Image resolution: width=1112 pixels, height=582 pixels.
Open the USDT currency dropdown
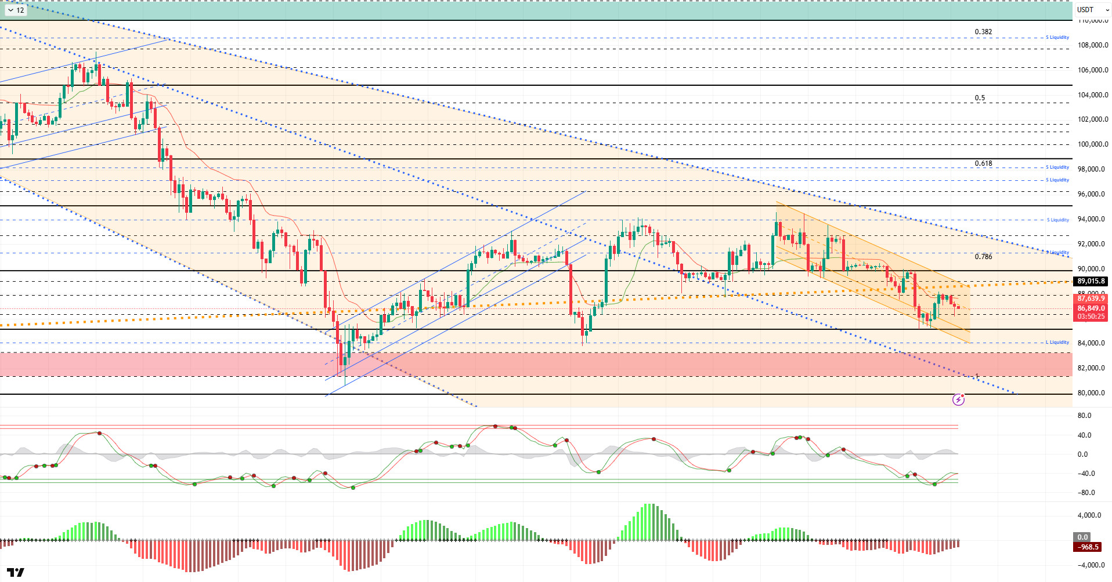tap(1092, 10)
